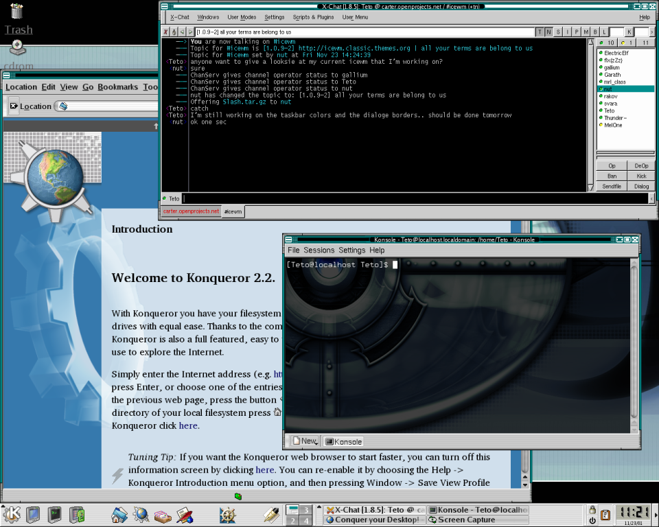This screenshot has width=659, height=527.
Task: Click the right arrow icon beside the X-Chat topic field
Action: pos(190,32)
